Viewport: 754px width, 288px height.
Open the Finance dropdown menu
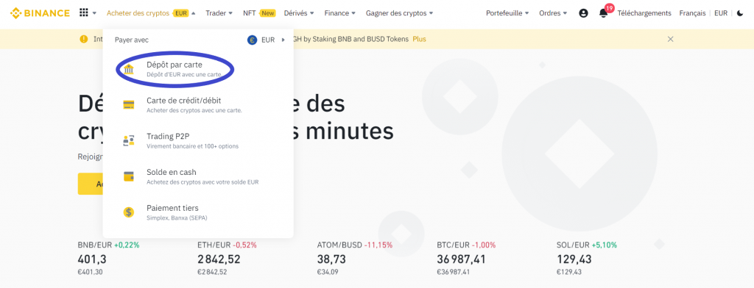point(340,13)
